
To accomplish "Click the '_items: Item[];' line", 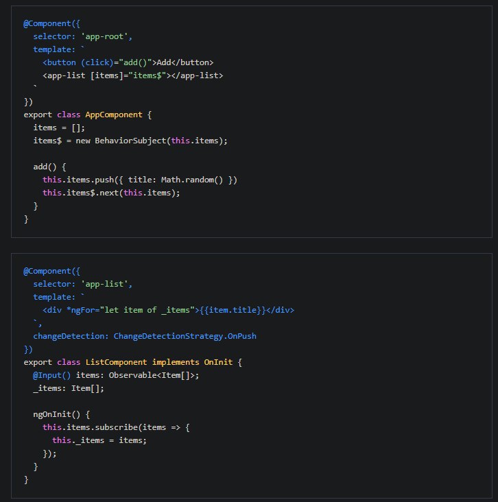I will point(69,388).
